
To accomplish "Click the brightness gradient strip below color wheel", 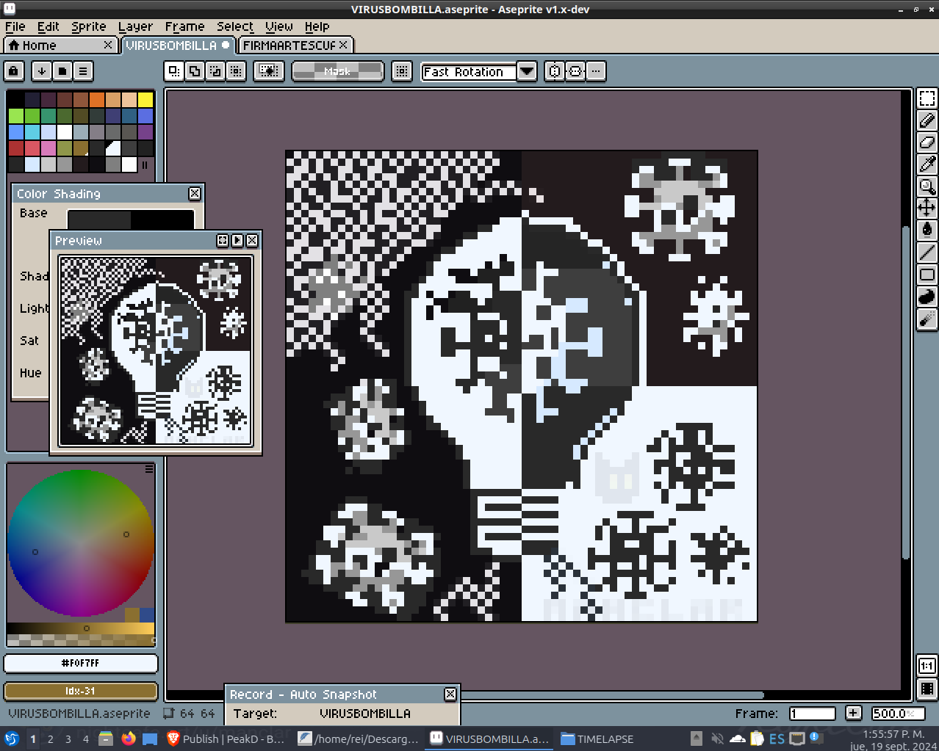I will 81,628.
